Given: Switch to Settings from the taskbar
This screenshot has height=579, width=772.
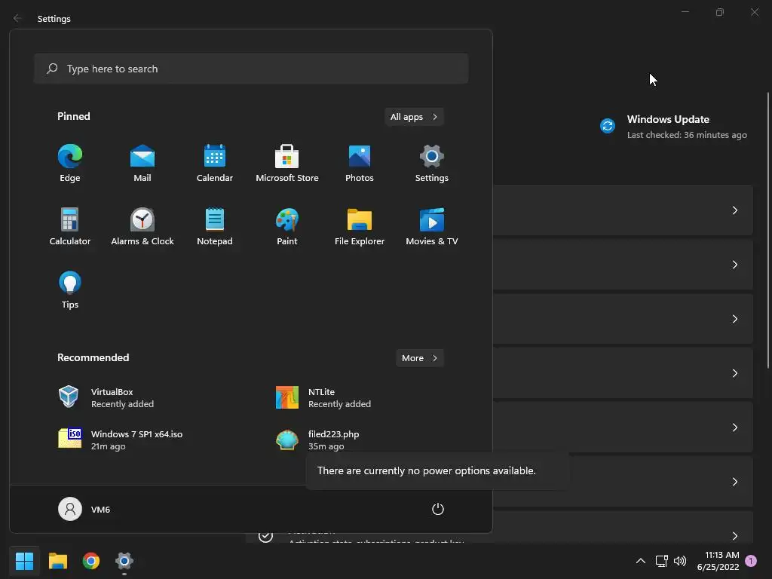Looking at the screenshot, I should tap(124, 561).
